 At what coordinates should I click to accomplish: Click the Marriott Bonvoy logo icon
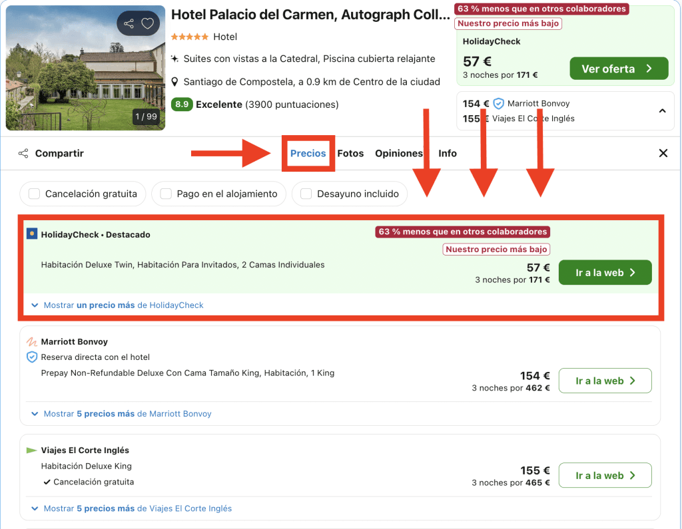coord(32,342)
